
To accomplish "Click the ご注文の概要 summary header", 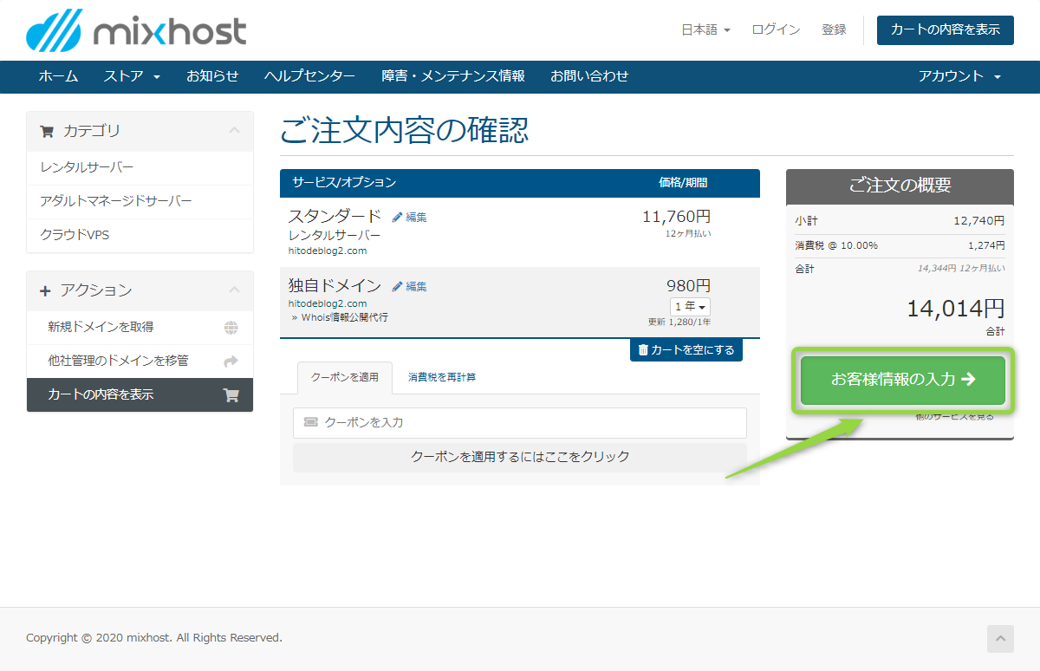I will coord(900,186).
